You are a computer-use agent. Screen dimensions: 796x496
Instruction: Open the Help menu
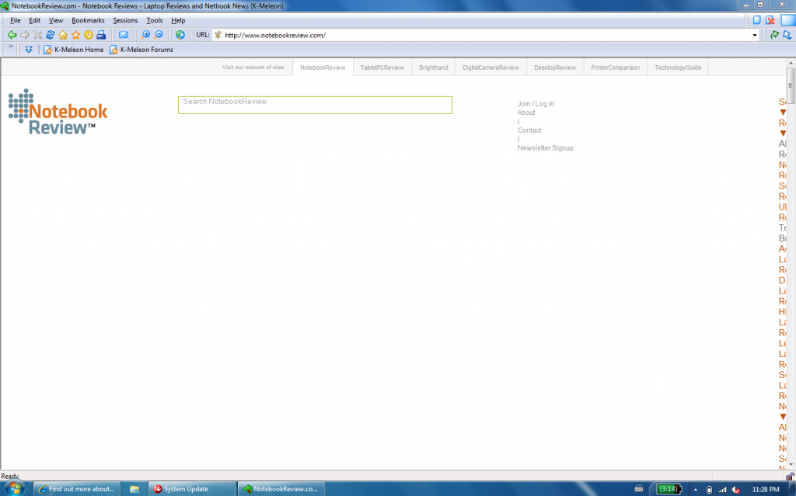pyautogui.click(x=178, y=20)
